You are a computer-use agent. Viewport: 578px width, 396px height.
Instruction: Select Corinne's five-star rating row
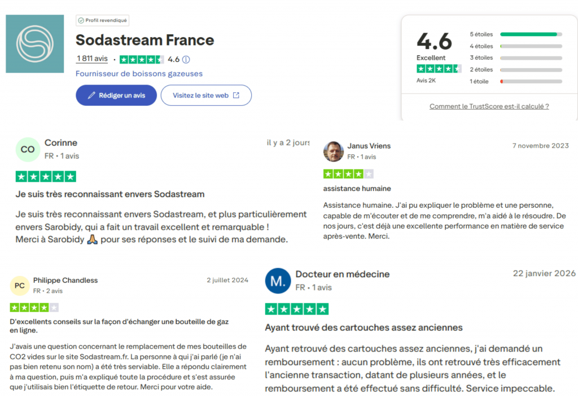pos(46,176)
